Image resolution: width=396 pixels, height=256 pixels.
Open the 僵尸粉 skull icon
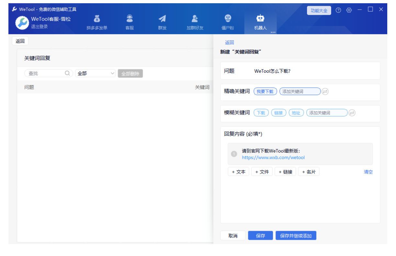coord(228,19)
